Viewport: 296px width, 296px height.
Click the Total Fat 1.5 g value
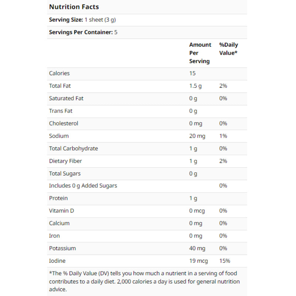[195, 86]
